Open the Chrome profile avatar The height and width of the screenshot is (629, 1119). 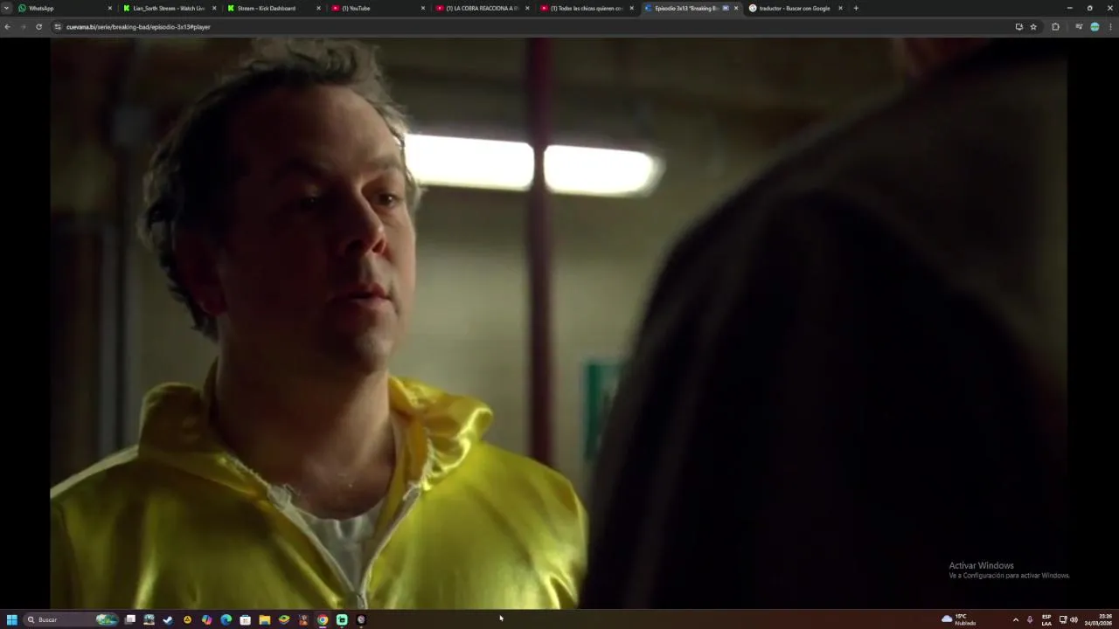click(x=1095, y=27)
